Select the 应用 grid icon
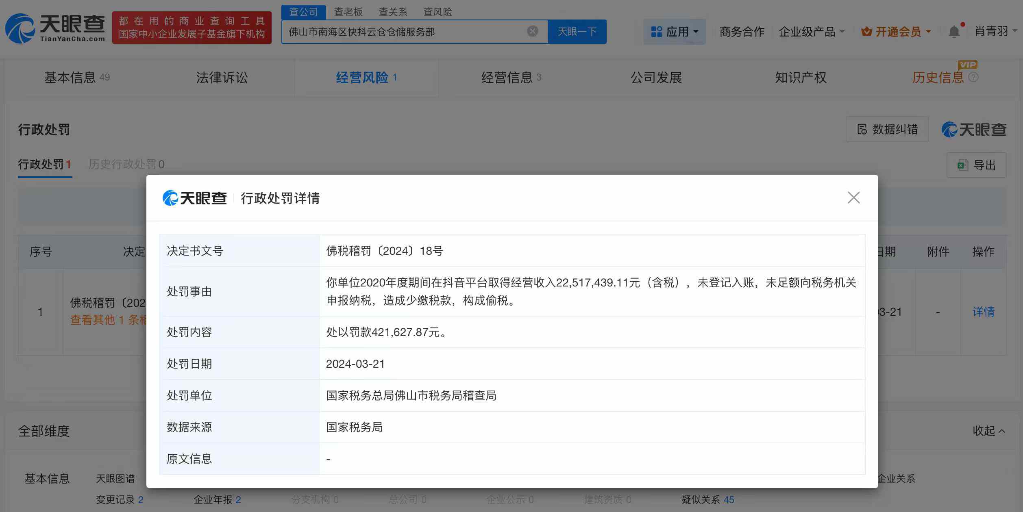This screenshot has height=512, width=1023. point(656,31)
